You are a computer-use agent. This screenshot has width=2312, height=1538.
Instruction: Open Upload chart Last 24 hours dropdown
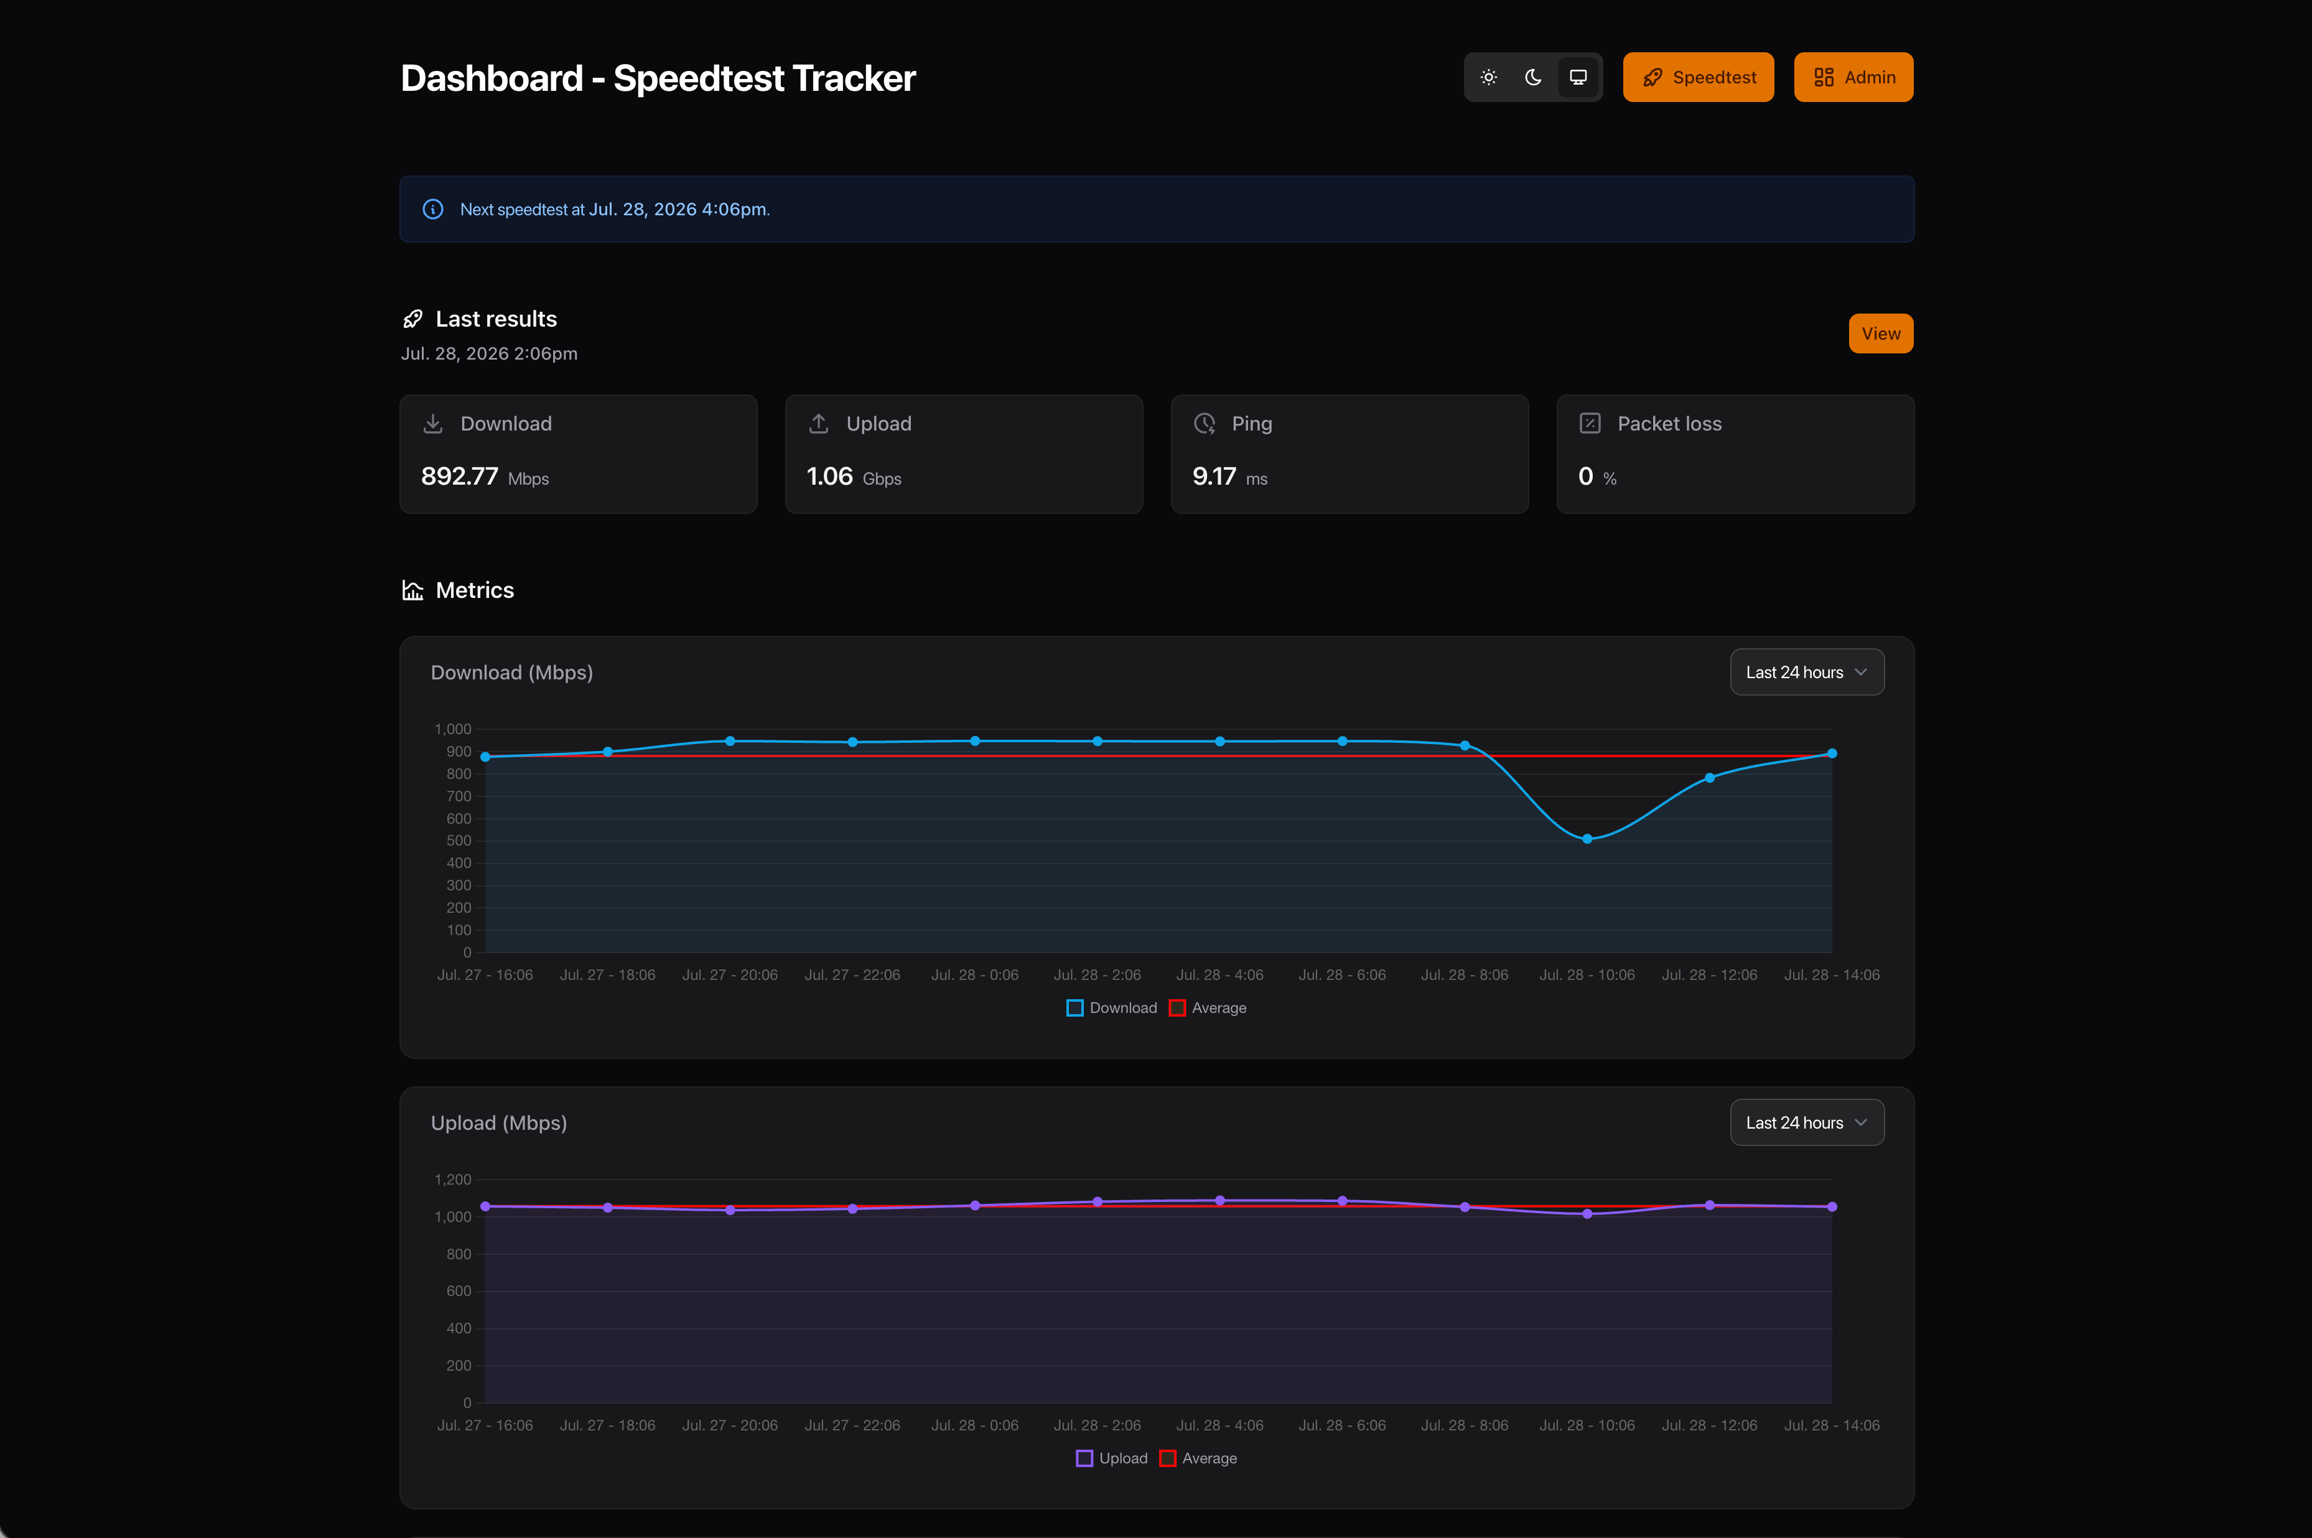tap(1806, 1123)
